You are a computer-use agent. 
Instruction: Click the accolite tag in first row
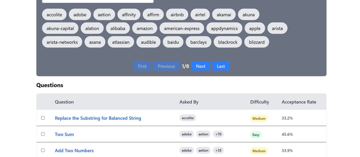coord(54,15)
